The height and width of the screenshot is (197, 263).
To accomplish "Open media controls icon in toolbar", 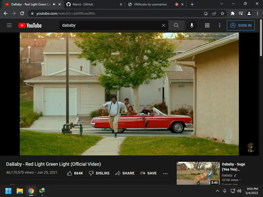I will coord(241,13).
